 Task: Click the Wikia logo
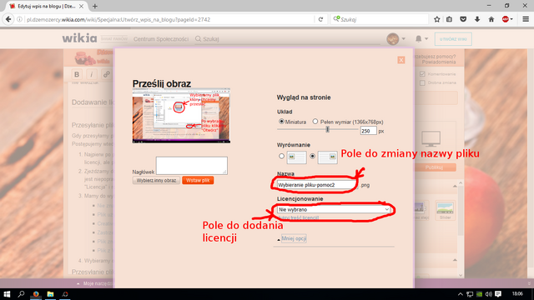pyautogui.click(x=79, y=38)
